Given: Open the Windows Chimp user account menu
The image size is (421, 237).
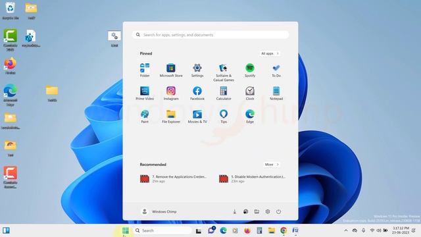Looking at the screenshot, I should [x=159, y=212].
